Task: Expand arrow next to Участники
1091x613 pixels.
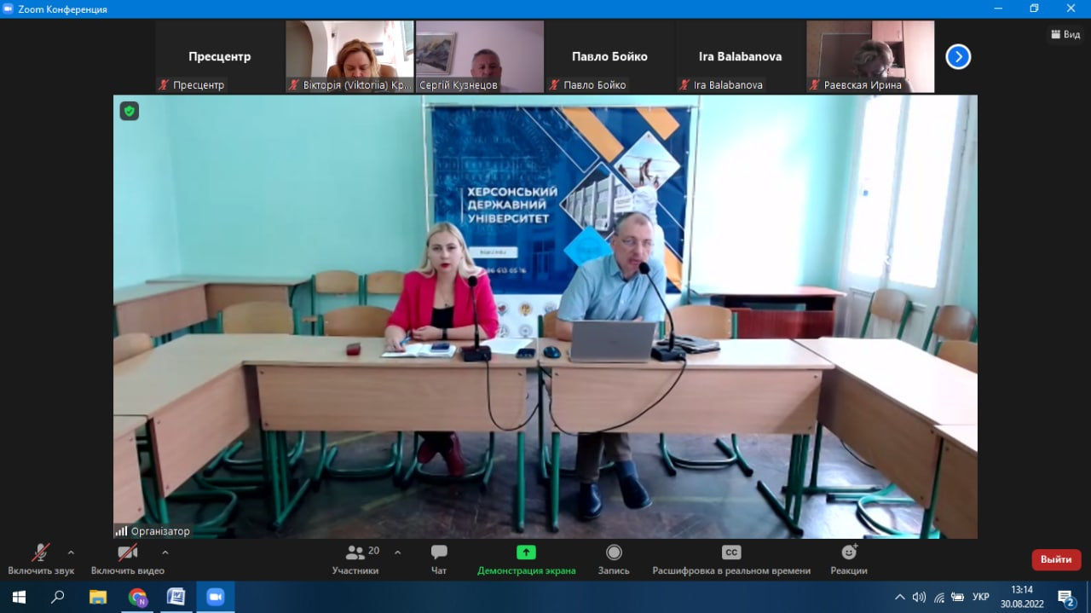Action: [x=397, y=552]
